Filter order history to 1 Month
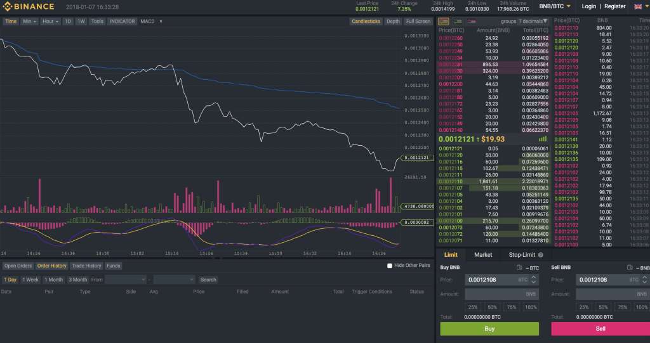 click(54, 280)
